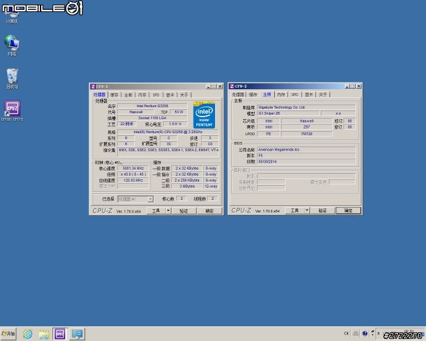The image size is (426, 341).
Task: Click the blue help icon in tray
Action: coord(365,334)
